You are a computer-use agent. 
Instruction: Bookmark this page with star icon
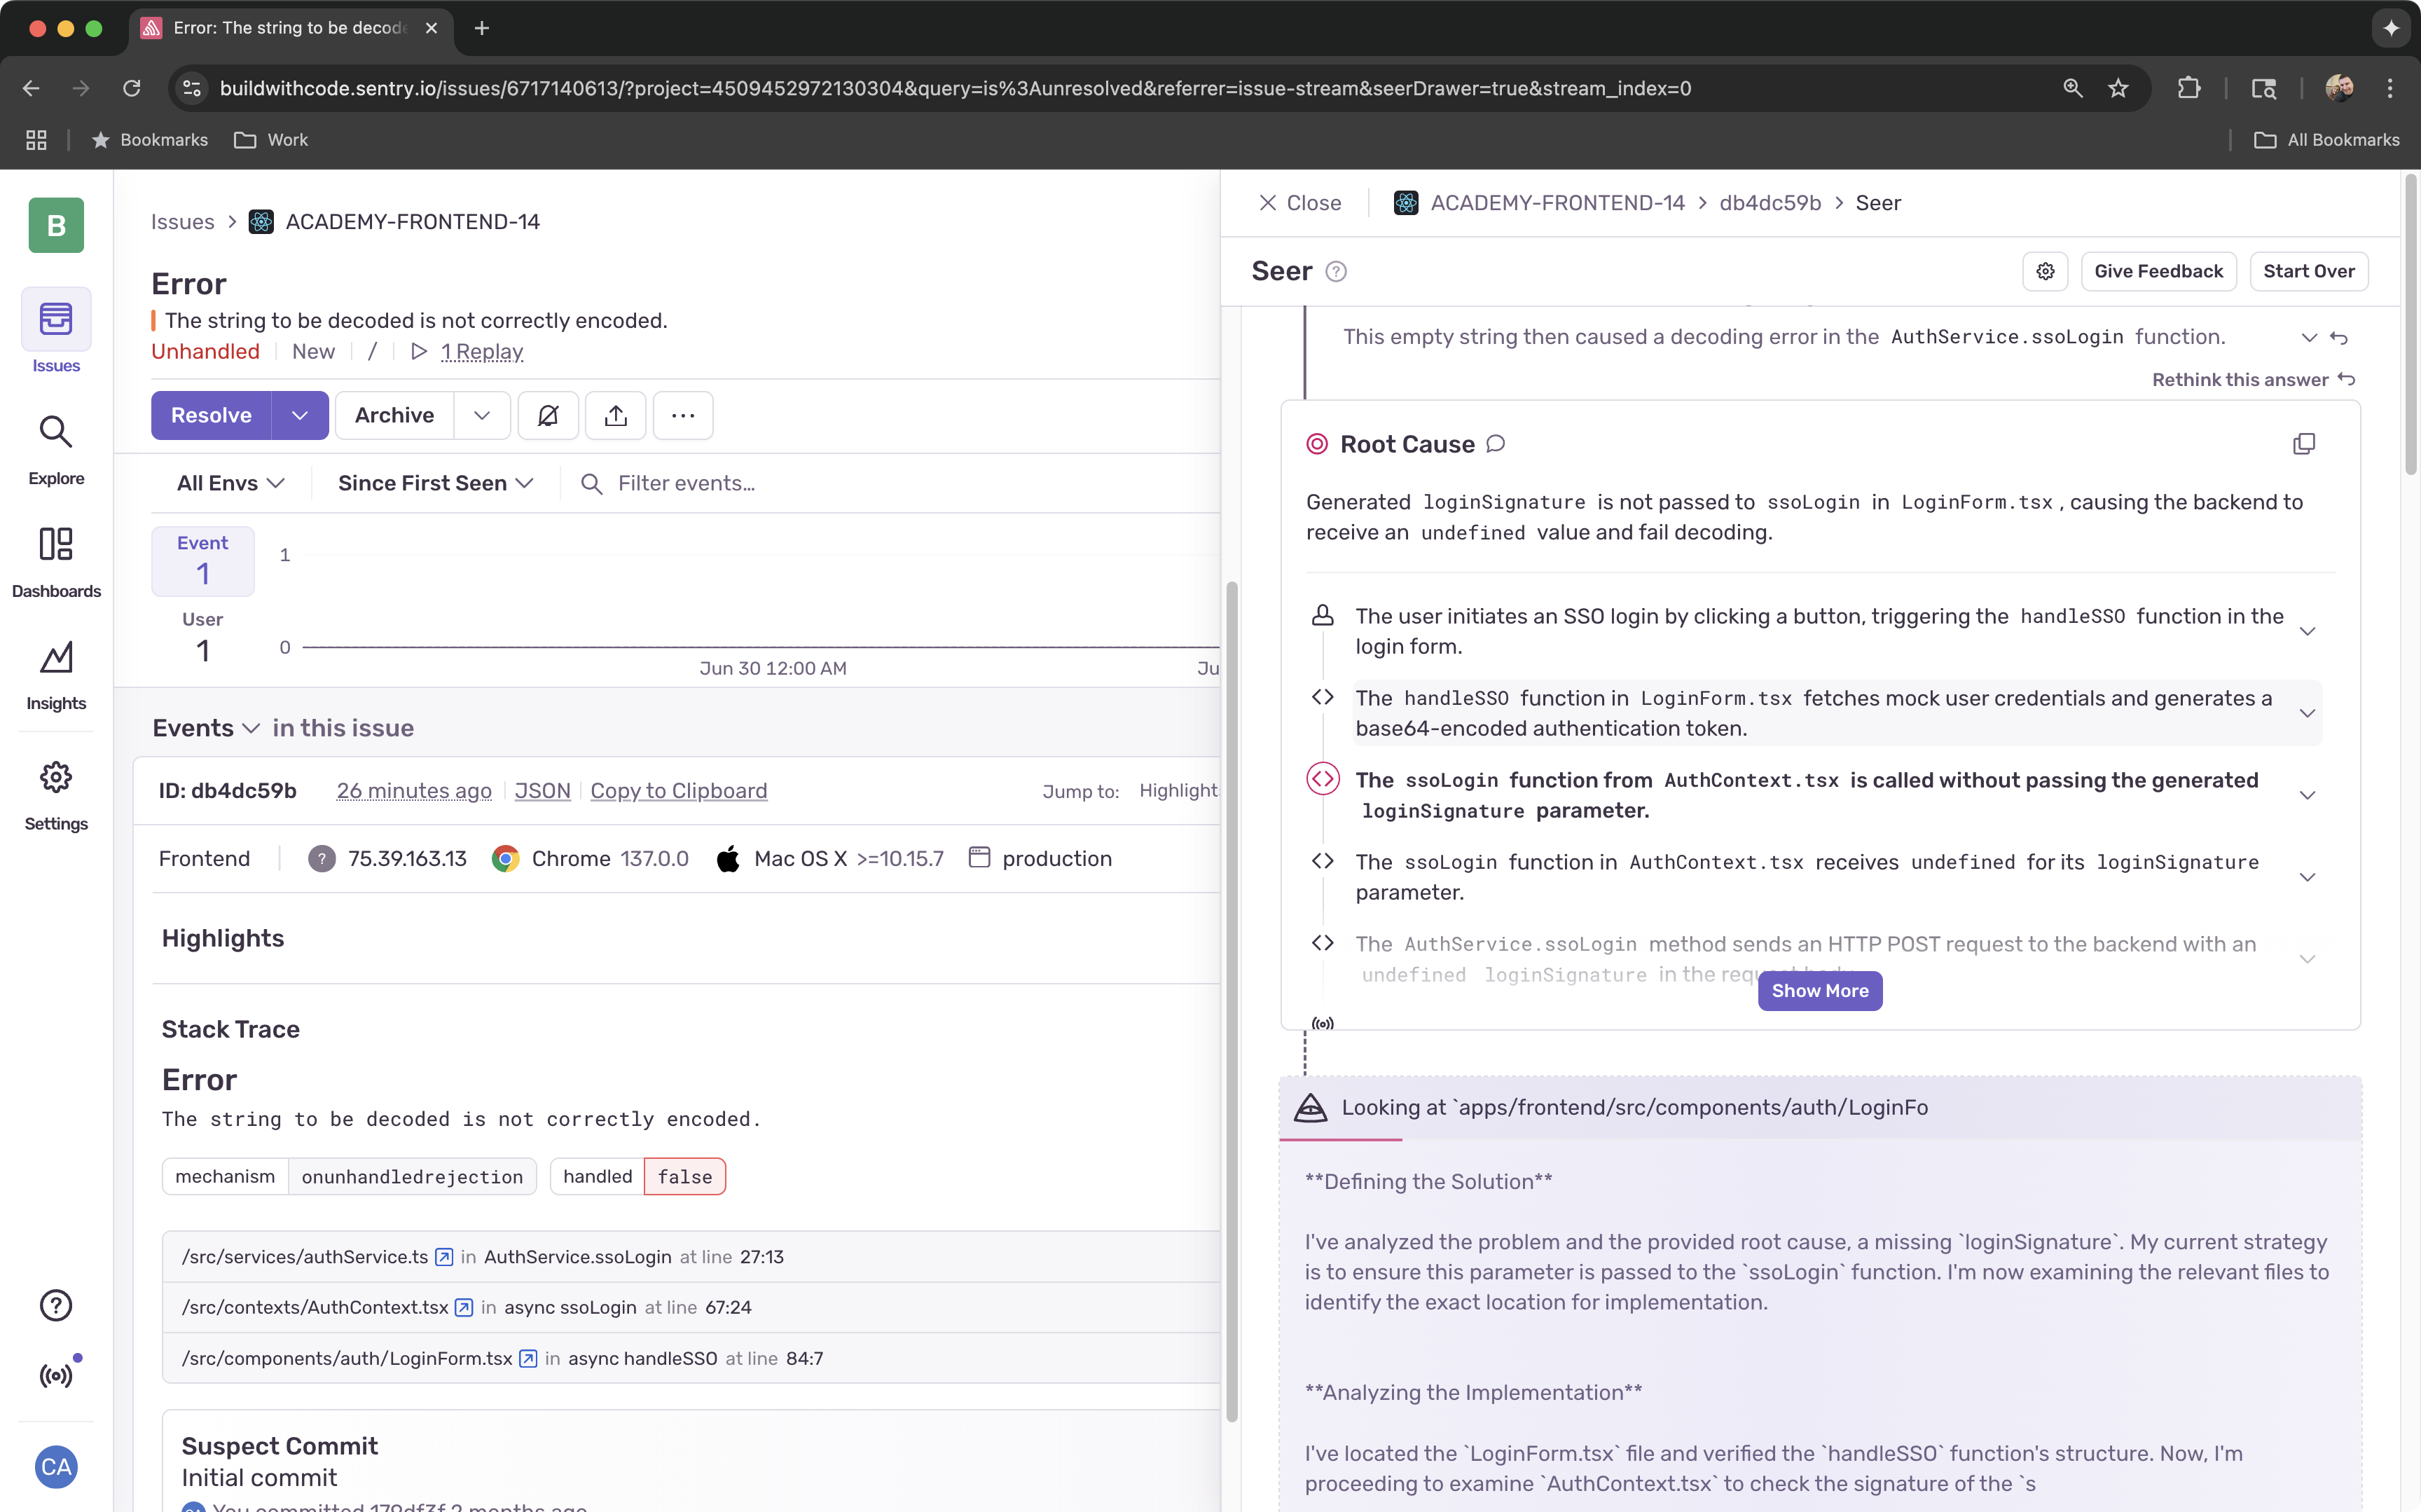pyautogui.click(x=2118, y=88)
